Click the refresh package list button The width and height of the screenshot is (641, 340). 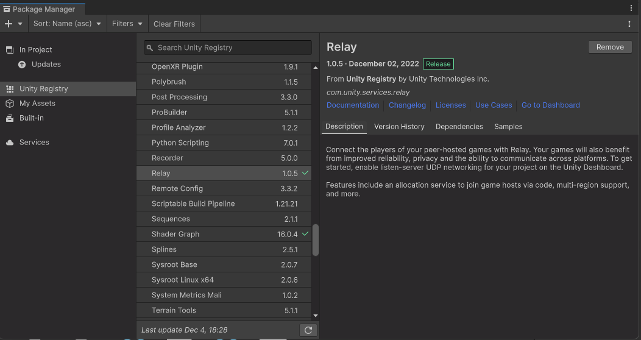(x=308, y=330)
